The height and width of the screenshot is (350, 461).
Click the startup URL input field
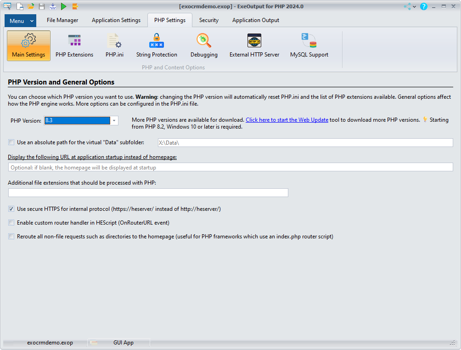230,167
